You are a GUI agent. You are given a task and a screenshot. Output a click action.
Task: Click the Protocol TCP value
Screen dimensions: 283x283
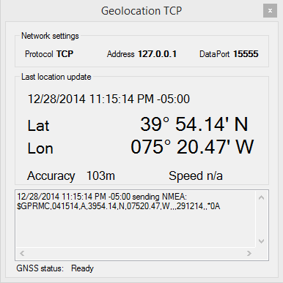65,54
